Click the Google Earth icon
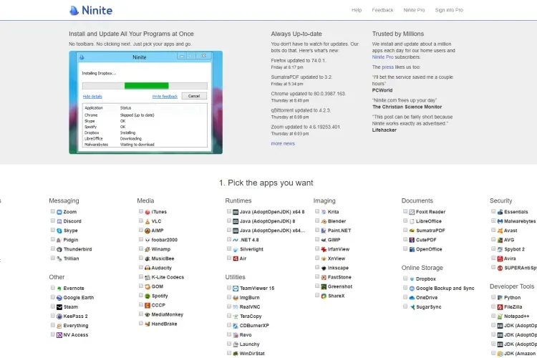Image resolution: width=537 pixels, height=358 pixels. [x=59, y=298]
